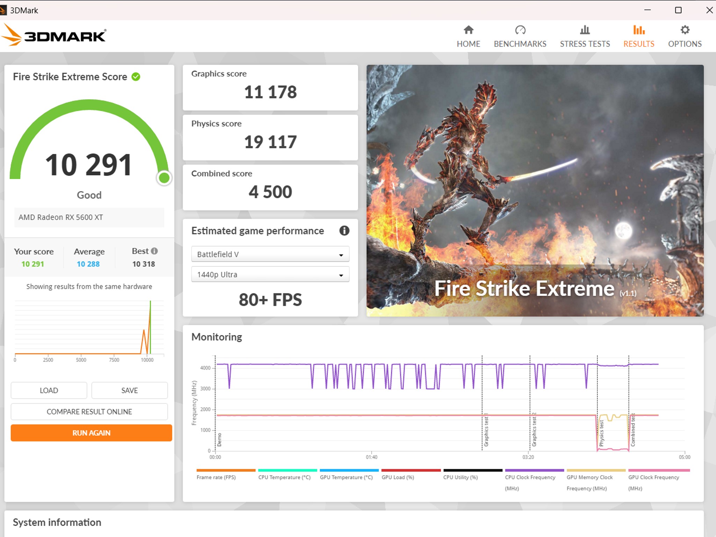Toggle Frame rate (FPS) legend in Monitoring
The image size is (716, 537).
pos(216,477)
